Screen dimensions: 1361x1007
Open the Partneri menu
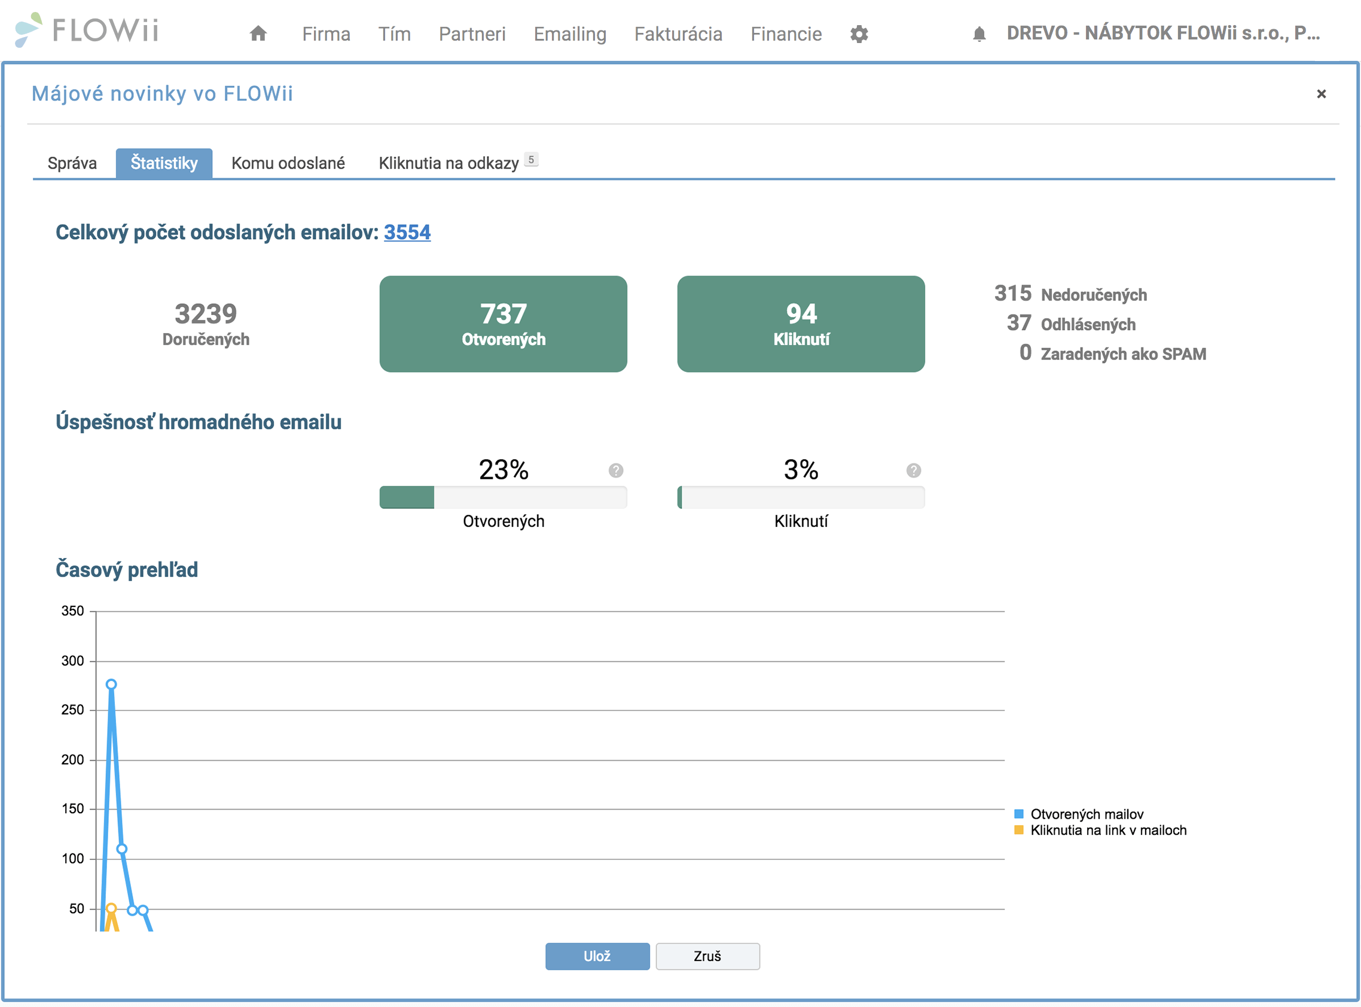click(x=472, y=34)
